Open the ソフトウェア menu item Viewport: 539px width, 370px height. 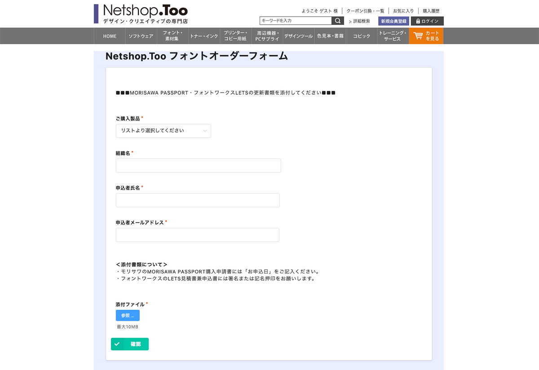pyautogui.click(x=141, y=36)
